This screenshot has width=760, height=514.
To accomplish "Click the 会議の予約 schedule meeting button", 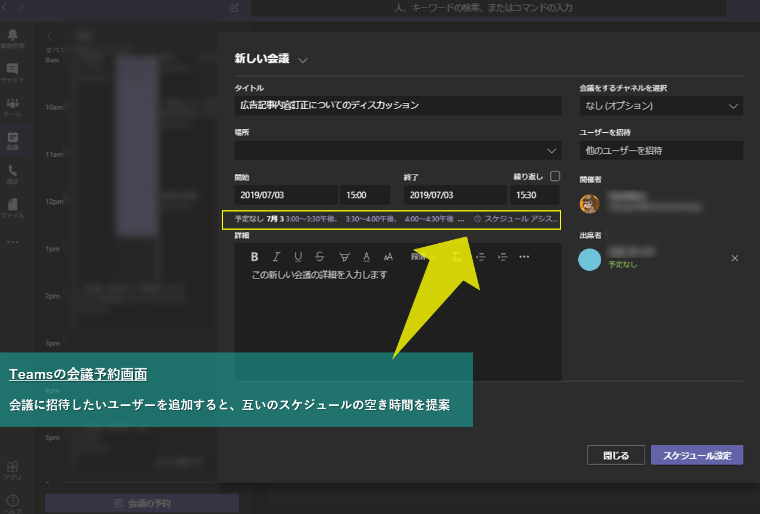I will coord(142,503).
